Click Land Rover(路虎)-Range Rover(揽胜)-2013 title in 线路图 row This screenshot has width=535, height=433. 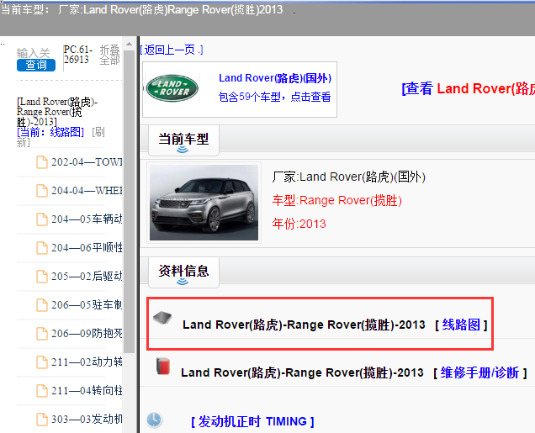click(304, 325)
